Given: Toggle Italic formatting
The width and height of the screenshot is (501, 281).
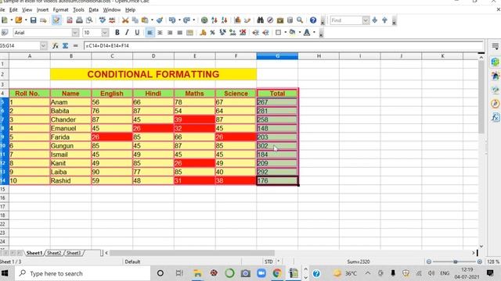Looking at the screenshot, I should [x=127, y=33].
